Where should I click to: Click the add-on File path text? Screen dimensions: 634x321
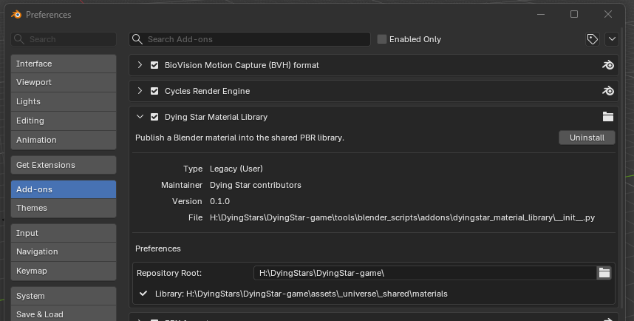click(402, 217)
